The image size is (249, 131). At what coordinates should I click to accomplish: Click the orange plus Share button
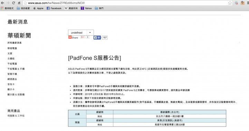click(73, 38)
